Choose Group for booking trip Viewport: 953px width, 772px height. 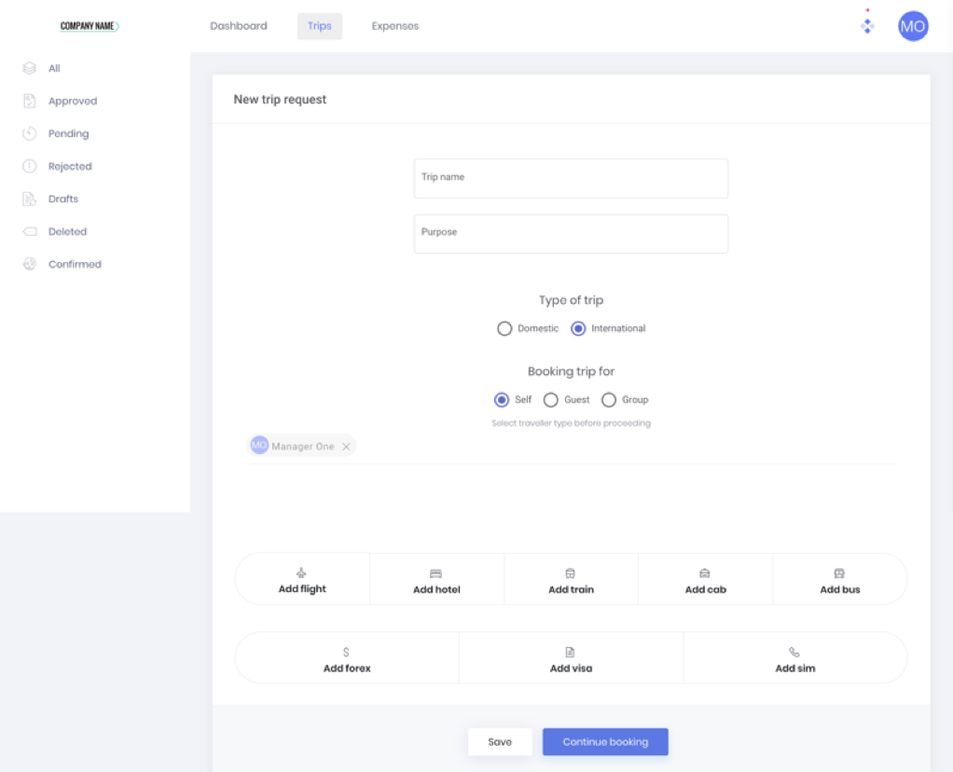pos(609,400)
